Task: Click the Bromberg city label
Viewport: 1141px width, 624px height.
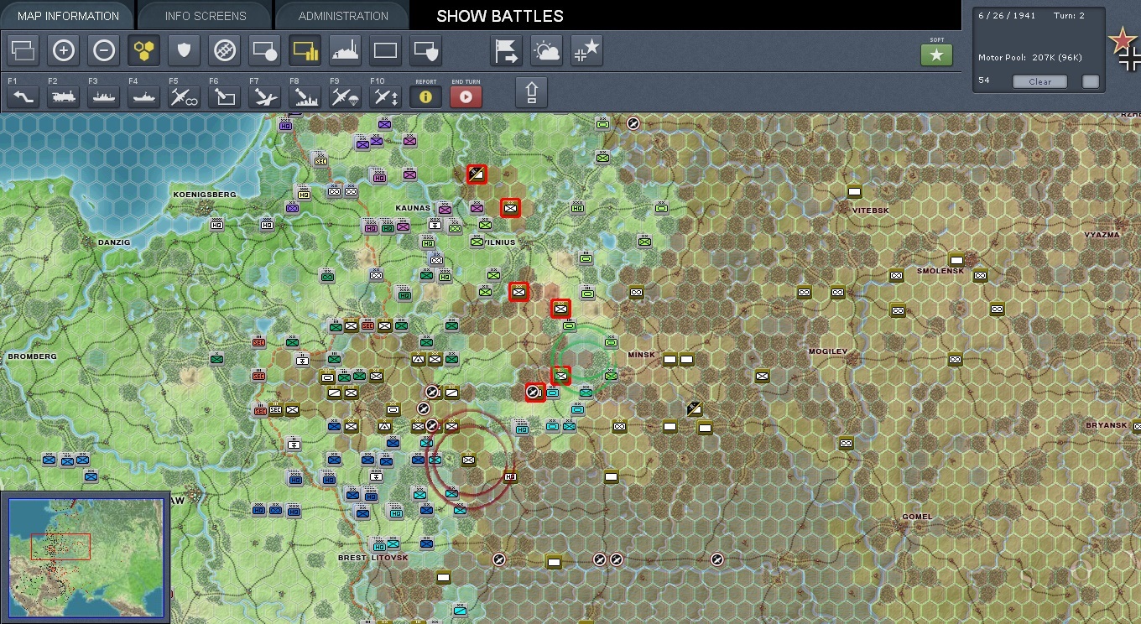Action: [33, 356]
